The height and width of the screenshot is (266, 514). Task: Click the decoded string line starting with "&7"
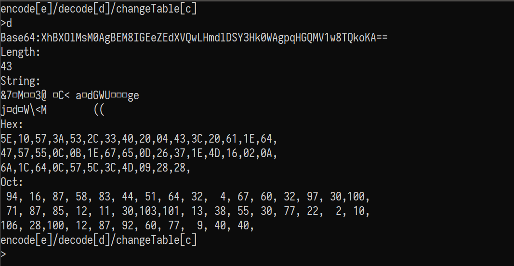click(70, 95)
